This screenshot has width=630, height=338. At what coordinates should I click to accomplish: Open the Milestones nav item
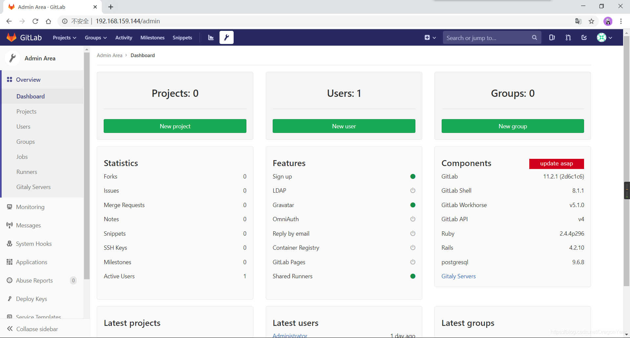(153, 37)
